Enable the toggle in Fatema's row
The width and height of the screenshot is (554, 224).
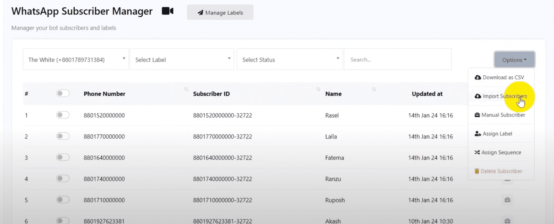63,157
